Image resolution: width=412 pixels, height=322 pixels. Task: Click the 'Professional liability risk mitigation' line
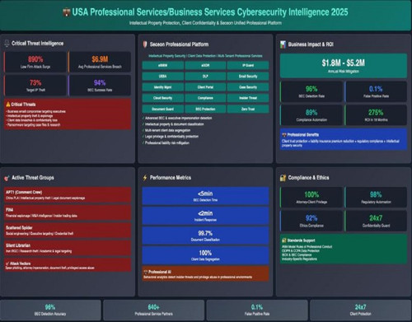point(167,142)
